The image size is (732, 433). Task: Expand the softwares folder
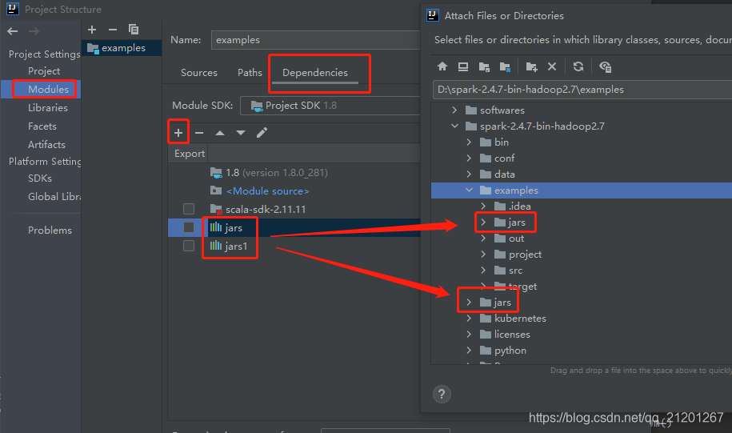(454, 110)
